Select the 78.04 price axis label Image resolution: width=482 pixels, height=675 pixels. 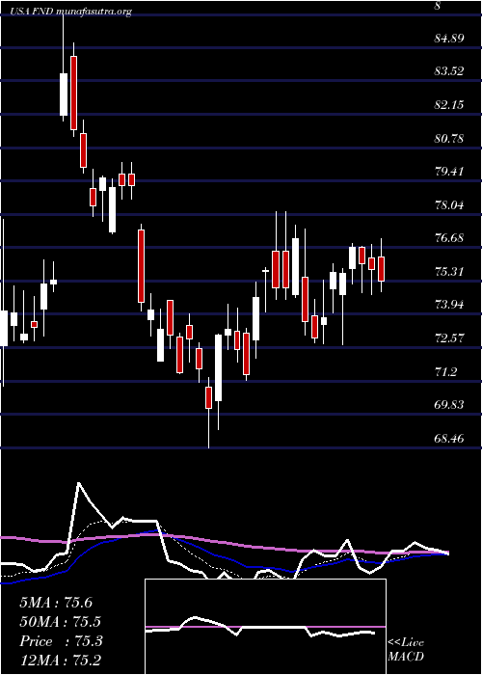[x=449, y=205]
